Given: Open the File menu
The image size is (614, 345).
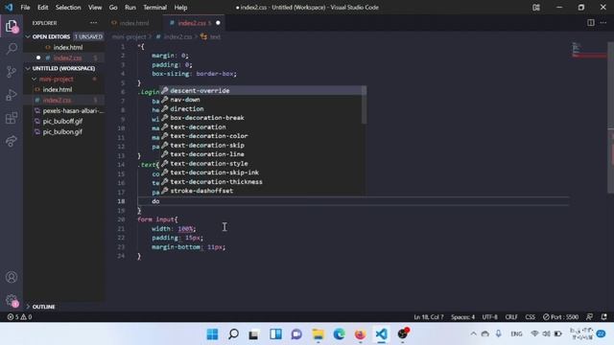Looking at the screenshot, I should [x=25, y=8].
